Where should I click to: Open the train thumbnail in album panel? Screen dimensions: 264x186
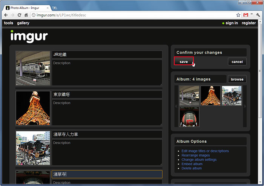tap(189, 96)
